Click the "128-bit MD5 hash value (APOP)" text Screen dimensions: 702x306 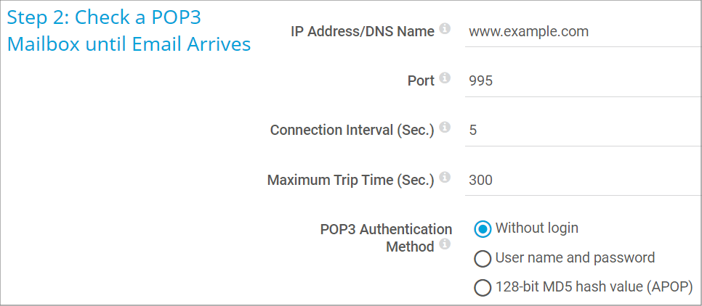[594, 287]
